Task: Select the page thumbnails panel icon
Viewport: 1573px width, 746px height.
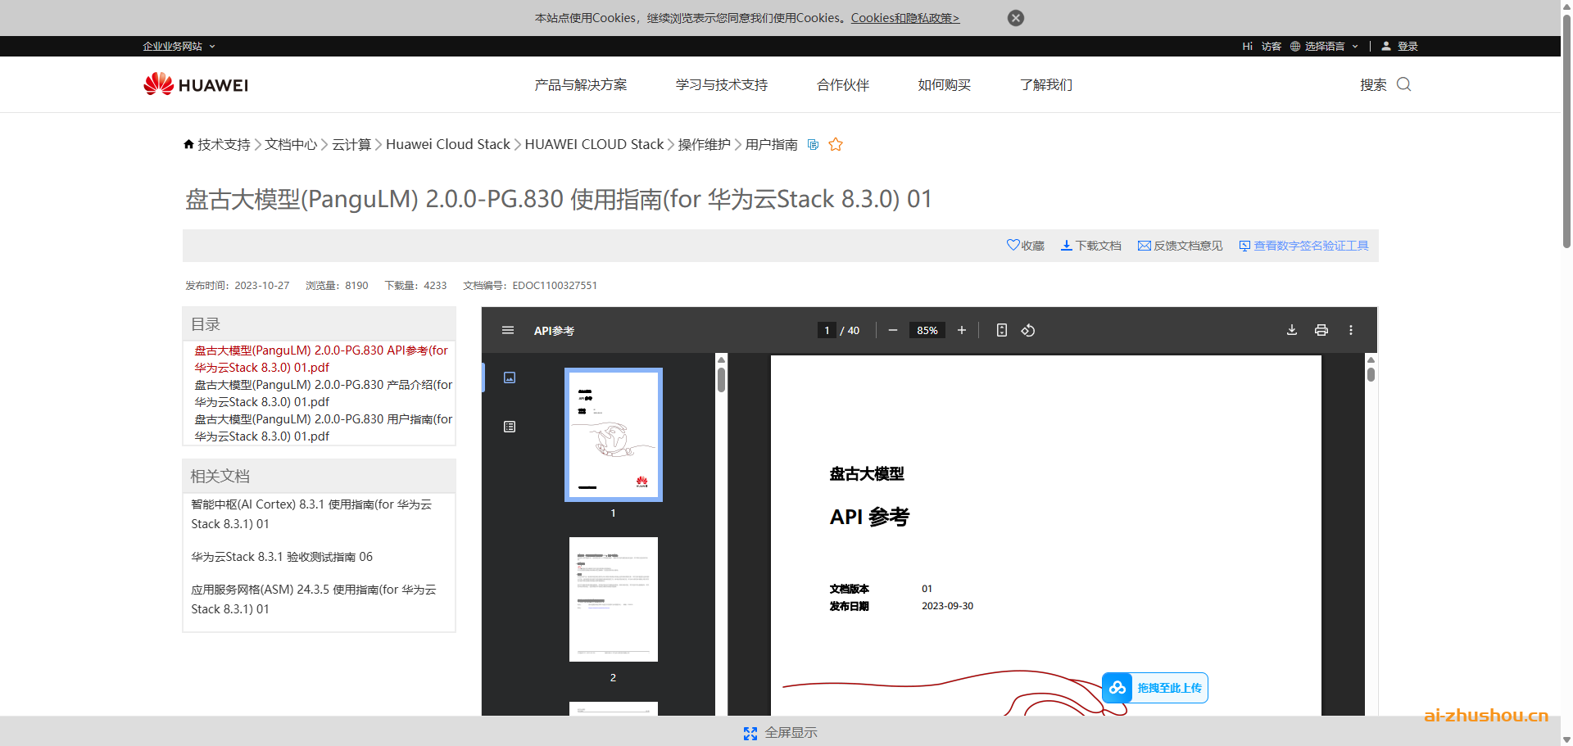Action: pos(510,378)
